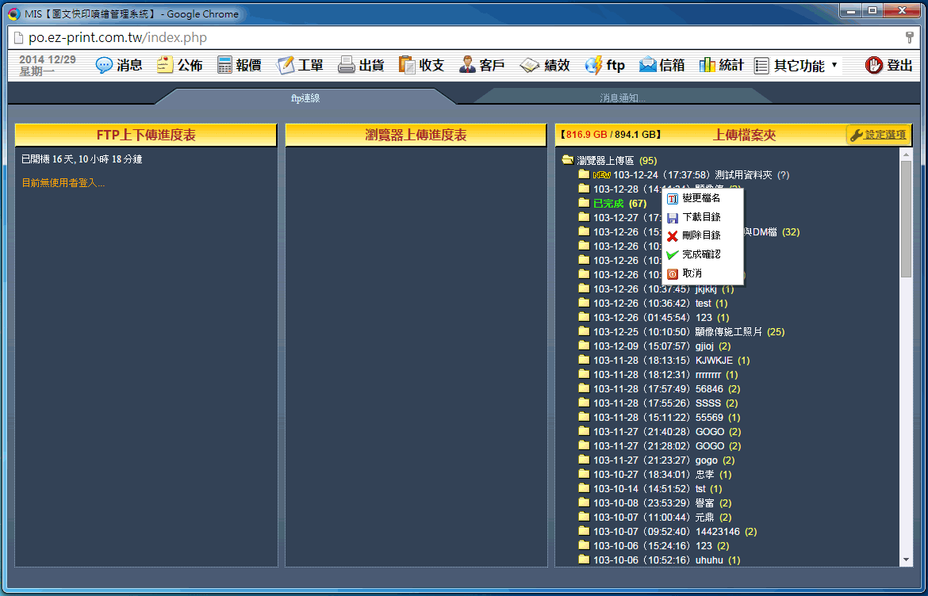928x596 pixels.
Task: Open the 消息 messages icon
Action: 105,66
